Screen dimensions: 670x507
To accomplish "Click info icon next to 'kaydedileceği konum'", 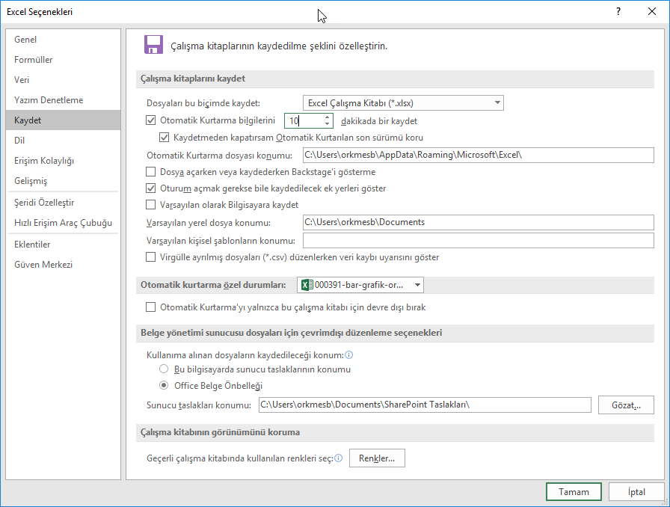I will pos(349,354).
